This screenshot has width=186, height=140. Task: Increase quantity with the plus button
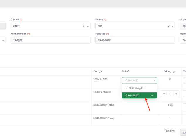pos(176,94)
